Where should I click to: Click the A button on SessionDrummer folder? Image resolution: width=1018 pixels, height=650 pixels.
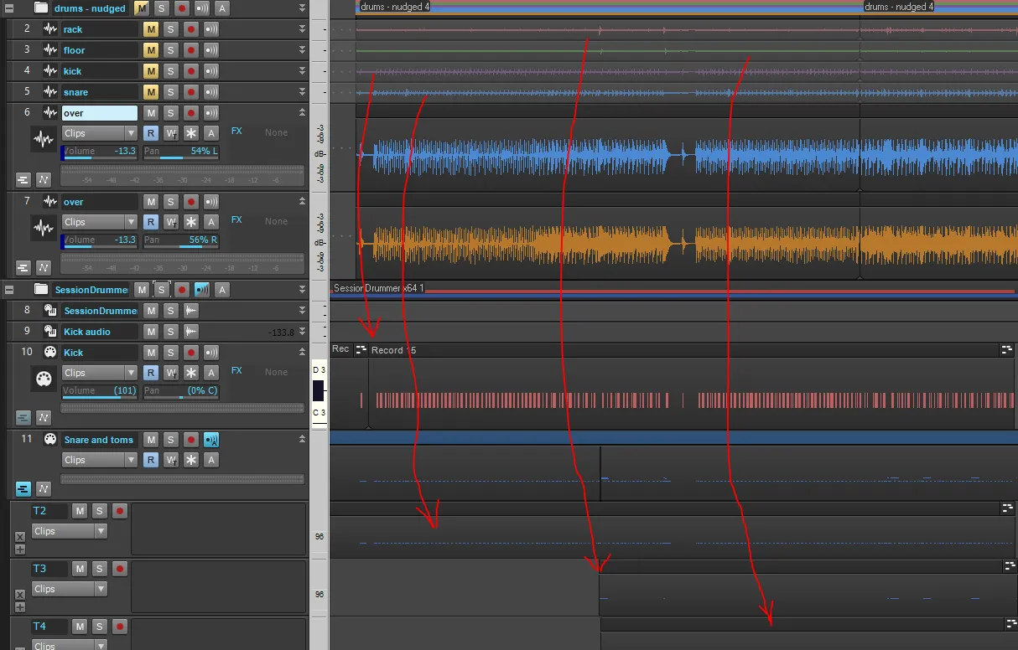[222, 290]
